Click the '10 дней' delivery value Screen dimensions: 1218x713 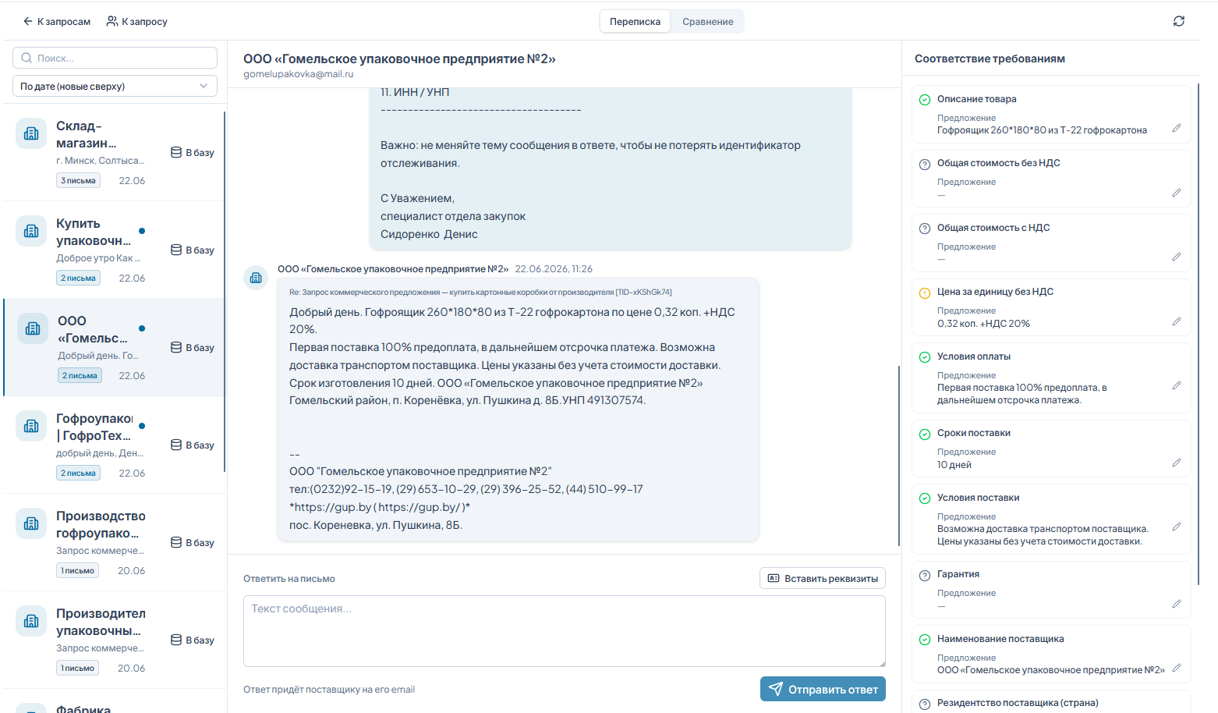pos(954,465)
